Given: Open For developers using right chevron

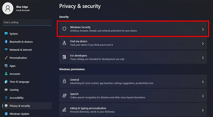Looking at the screenshot, I should 203,58.
